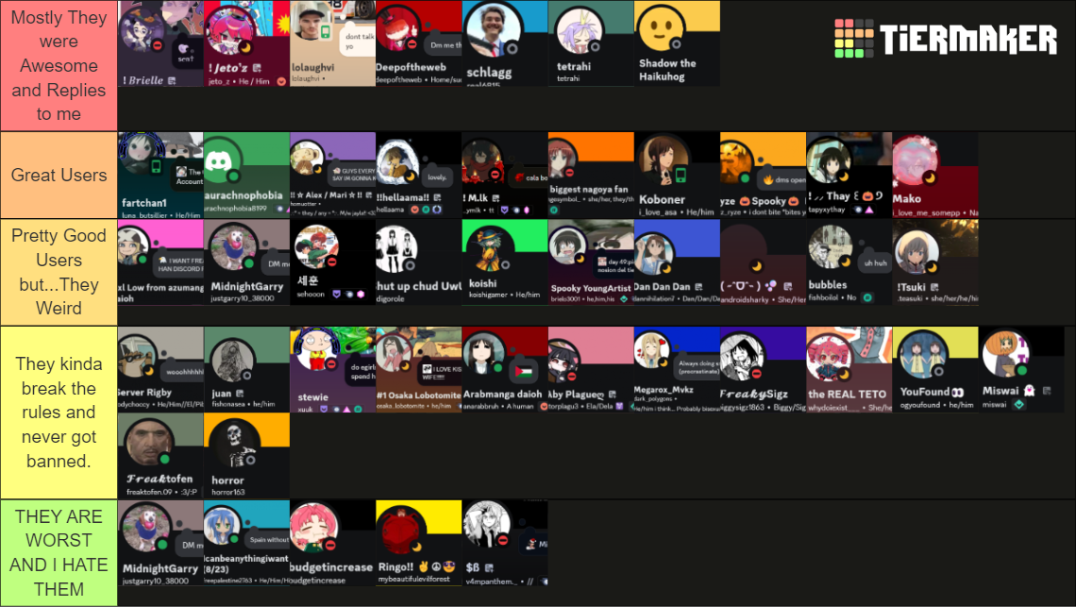Select the budgetincrease profile card

tap(333, 543)
